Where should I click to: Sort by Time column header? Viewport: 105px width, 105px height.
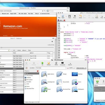(x=50, y=53)
